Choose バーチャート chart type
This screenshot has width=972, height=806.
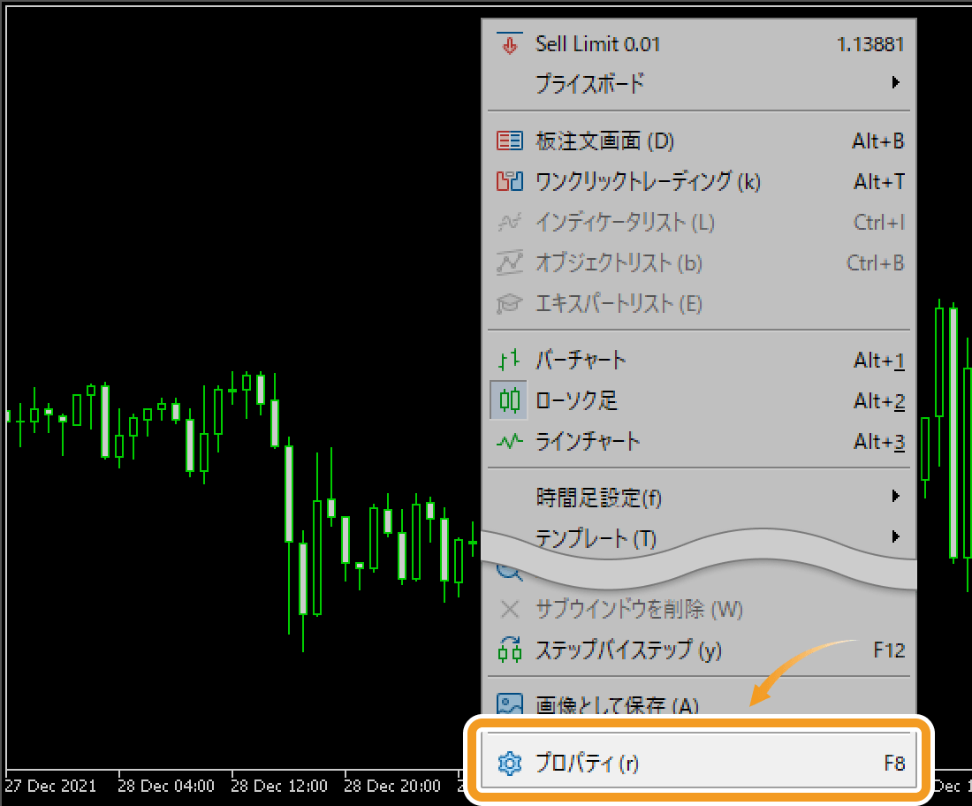[699, 360]
